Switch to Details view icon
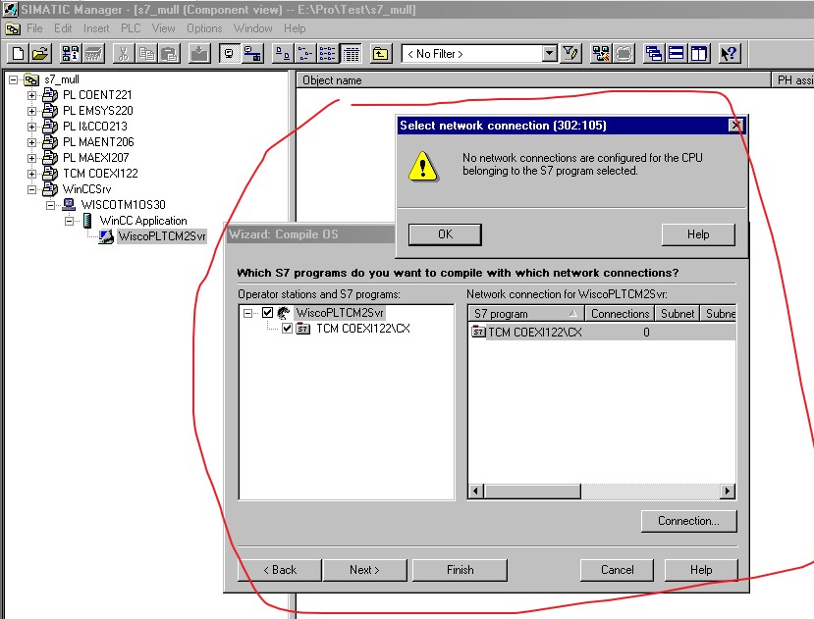 pos(351,53)
